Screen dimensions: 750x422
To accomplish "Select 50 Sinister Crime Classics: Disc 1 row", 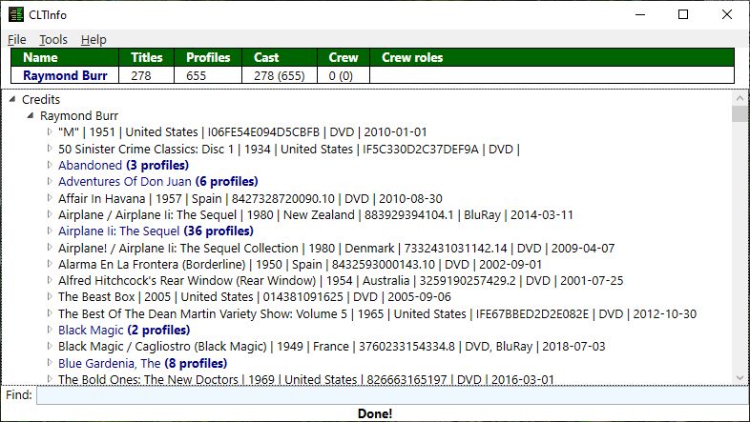I will click(x=289, y=149).
